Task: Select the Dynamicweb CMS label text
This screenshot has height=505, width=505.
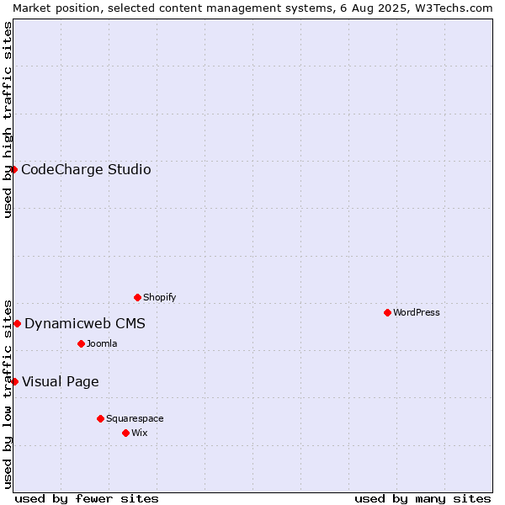Action: pyautogui.click(x=85, y=323)
